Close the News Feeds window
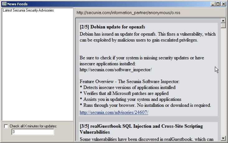This screenshot has height=143, width=228. tap(223, 4)
